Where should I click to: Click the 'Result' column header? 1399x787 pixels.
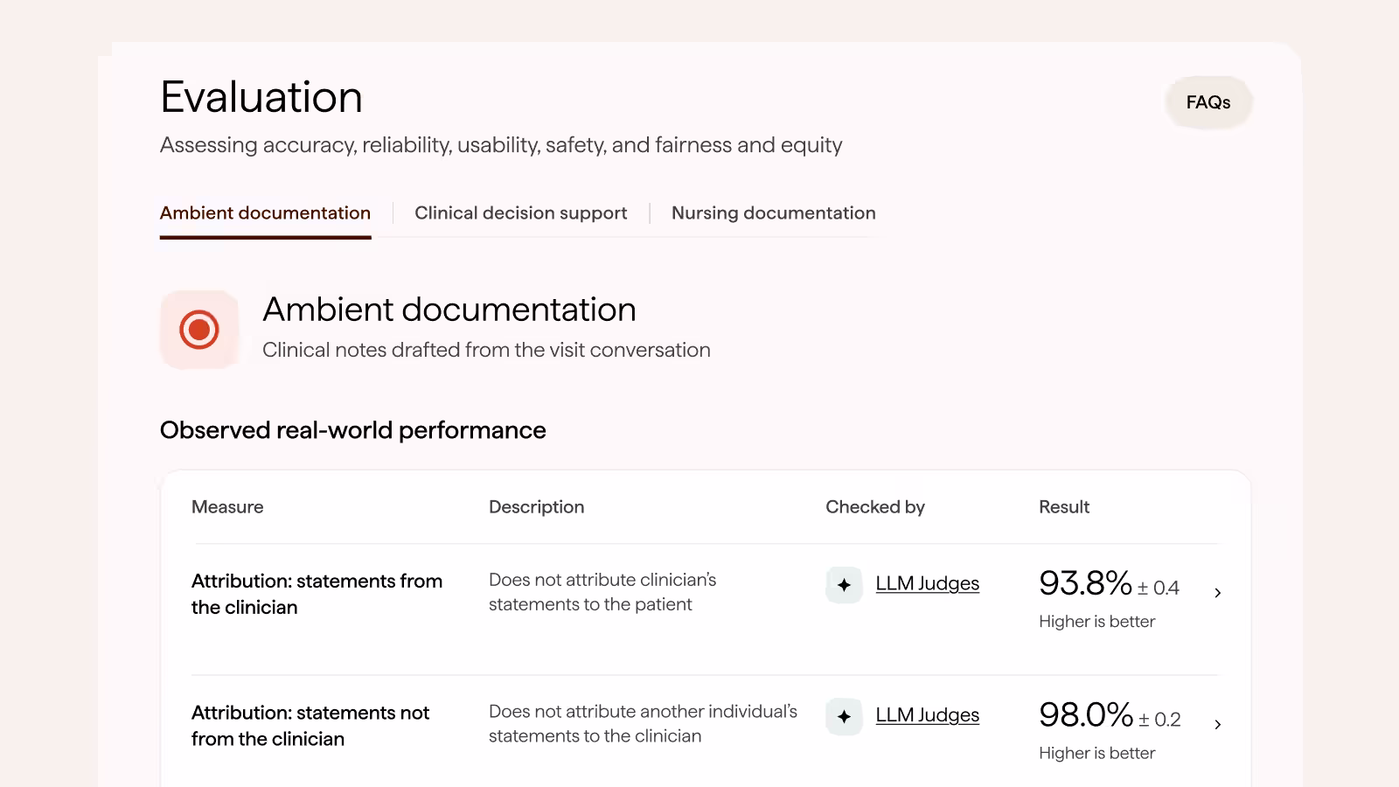(x=1063, y=507)
